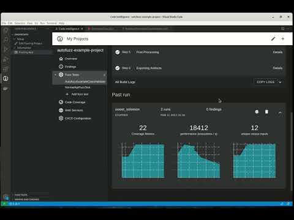Click the performance executions chart

tap(198, 160)
